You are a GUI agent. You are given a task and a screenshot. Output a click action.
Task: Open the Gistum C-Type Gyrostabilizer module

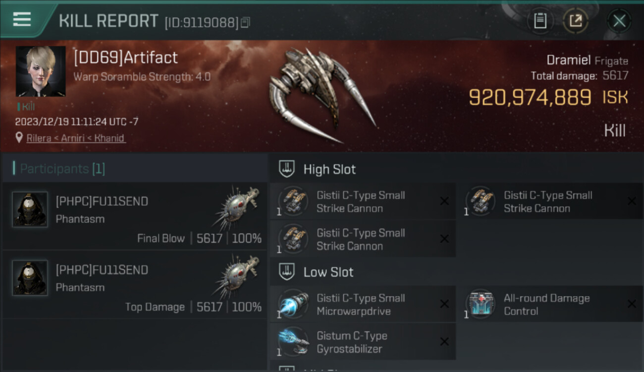tap(363, 342)
